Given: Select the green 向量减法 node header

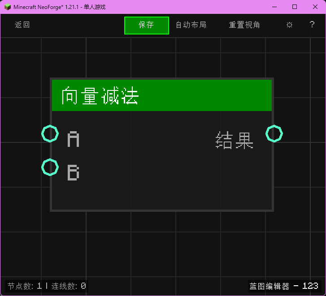Looking at the screenshot, I should pos(161,95).
